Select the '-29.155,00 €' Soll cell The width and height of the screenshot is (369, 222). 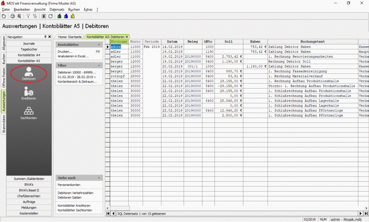click(x=228, y=86)
